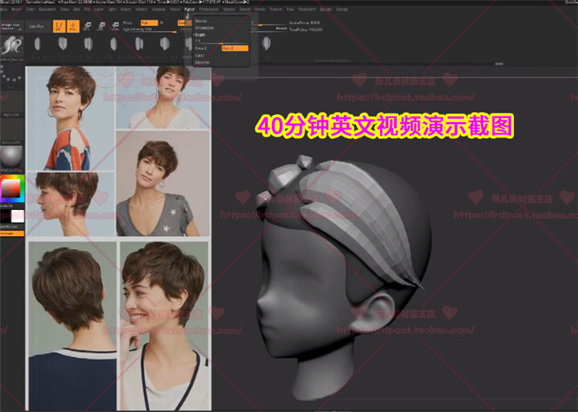578x412 pixels.
Task: Open the Picker menu
Action: click(x=190, y=9)
